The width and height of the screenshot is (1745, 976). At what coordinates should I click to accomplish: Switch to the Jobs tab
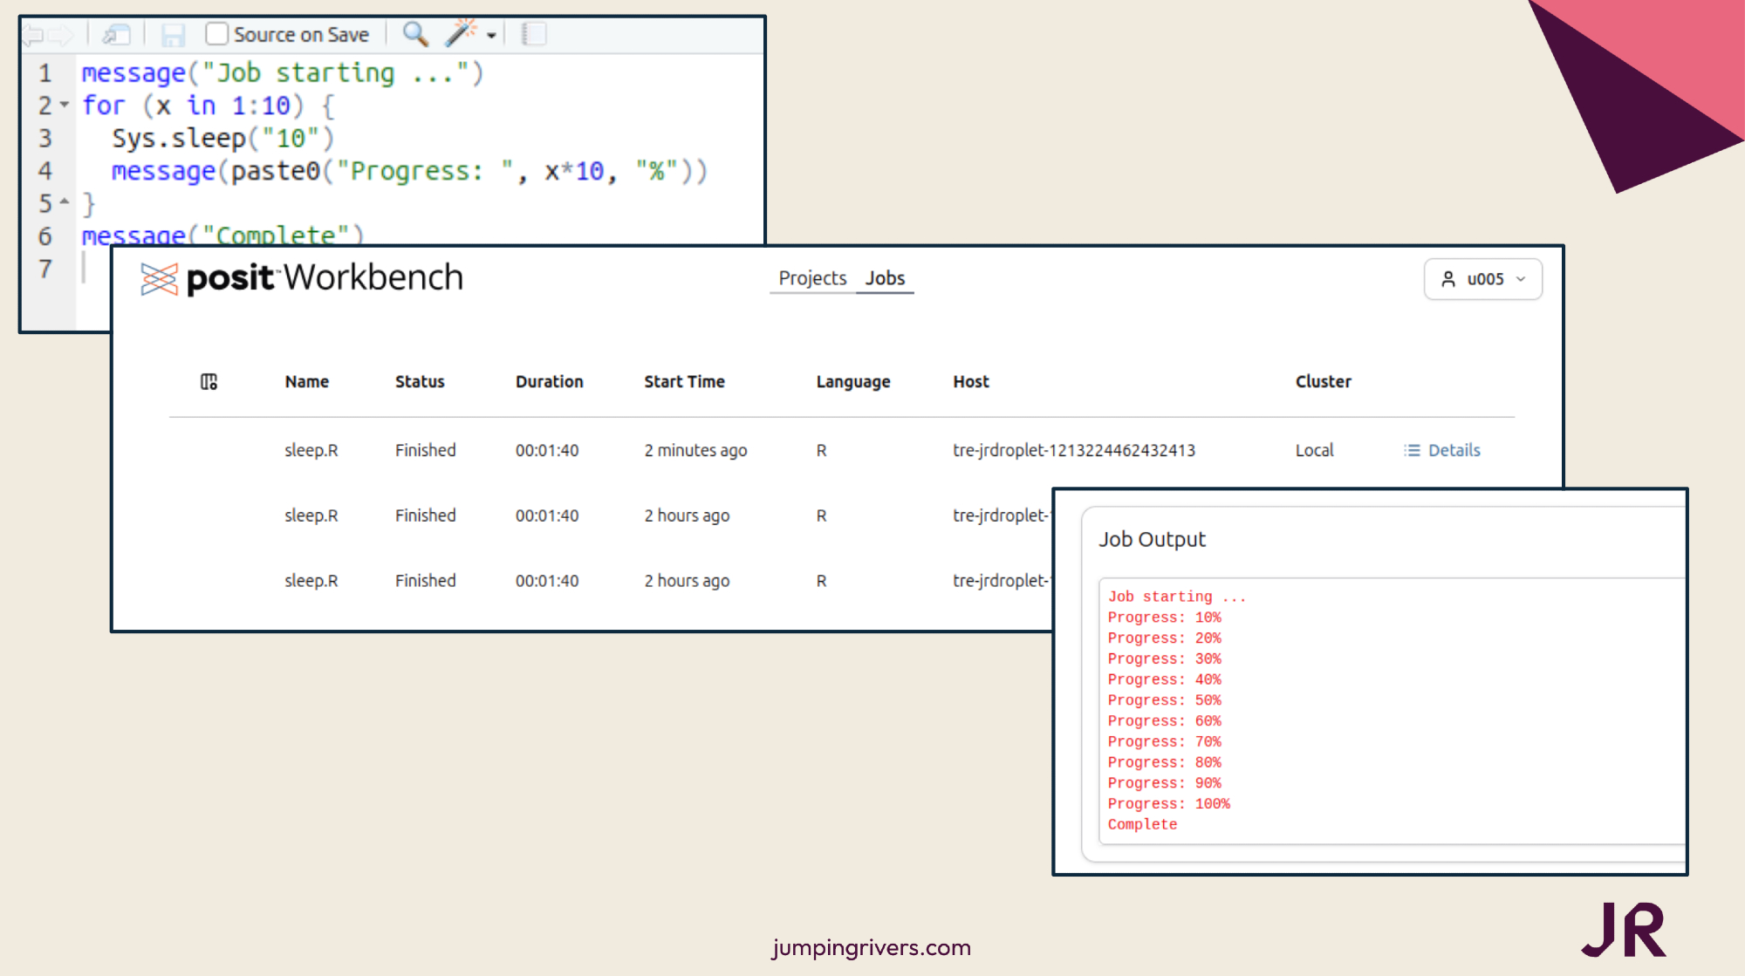(885, 278)
